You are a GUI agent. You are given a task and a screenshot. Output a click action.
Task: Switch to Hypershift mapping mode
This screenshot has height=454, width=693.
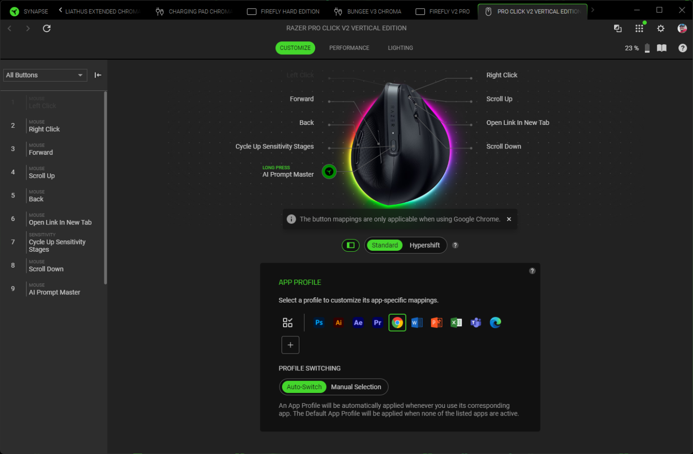tap(424, 245)
